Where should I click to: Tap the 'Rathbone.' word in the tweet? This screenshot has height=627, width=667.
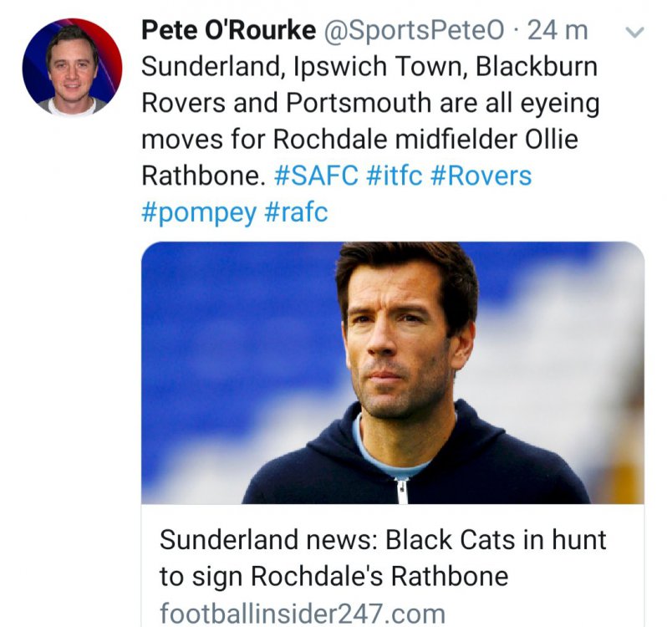click(x=204, y=176)
